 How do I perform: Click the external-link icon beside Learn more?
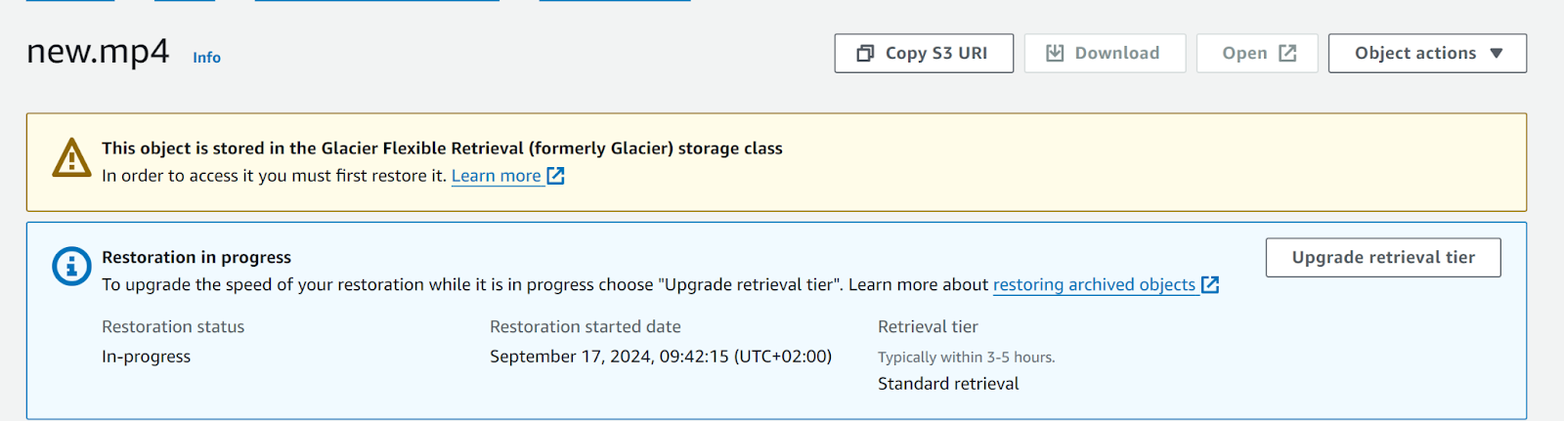555,176
